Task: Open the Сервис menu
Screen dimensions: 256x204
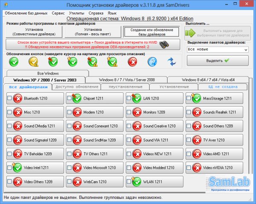Action: coord(58,13)
